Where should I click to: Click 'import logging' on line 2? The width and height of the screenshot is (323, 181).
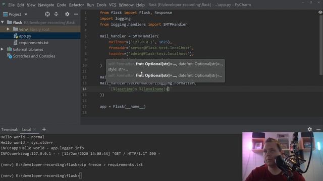coord(115,19)
